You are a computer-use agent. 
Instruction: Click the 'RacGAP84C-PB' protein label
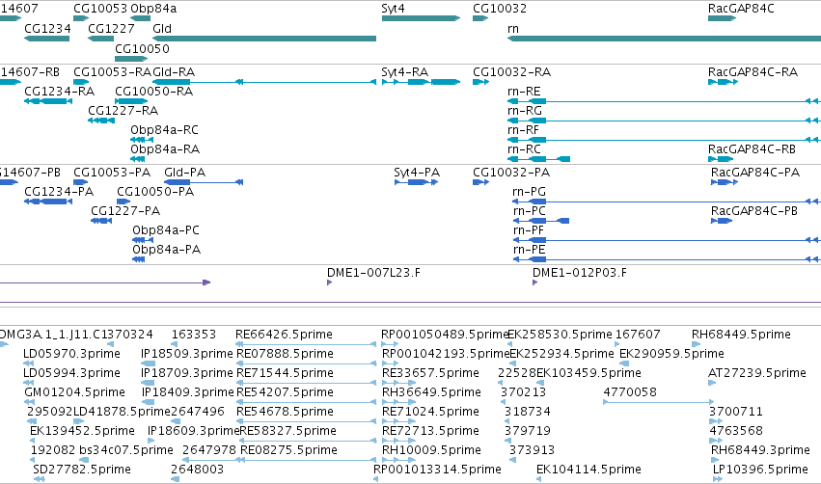(x=754, y=211)
